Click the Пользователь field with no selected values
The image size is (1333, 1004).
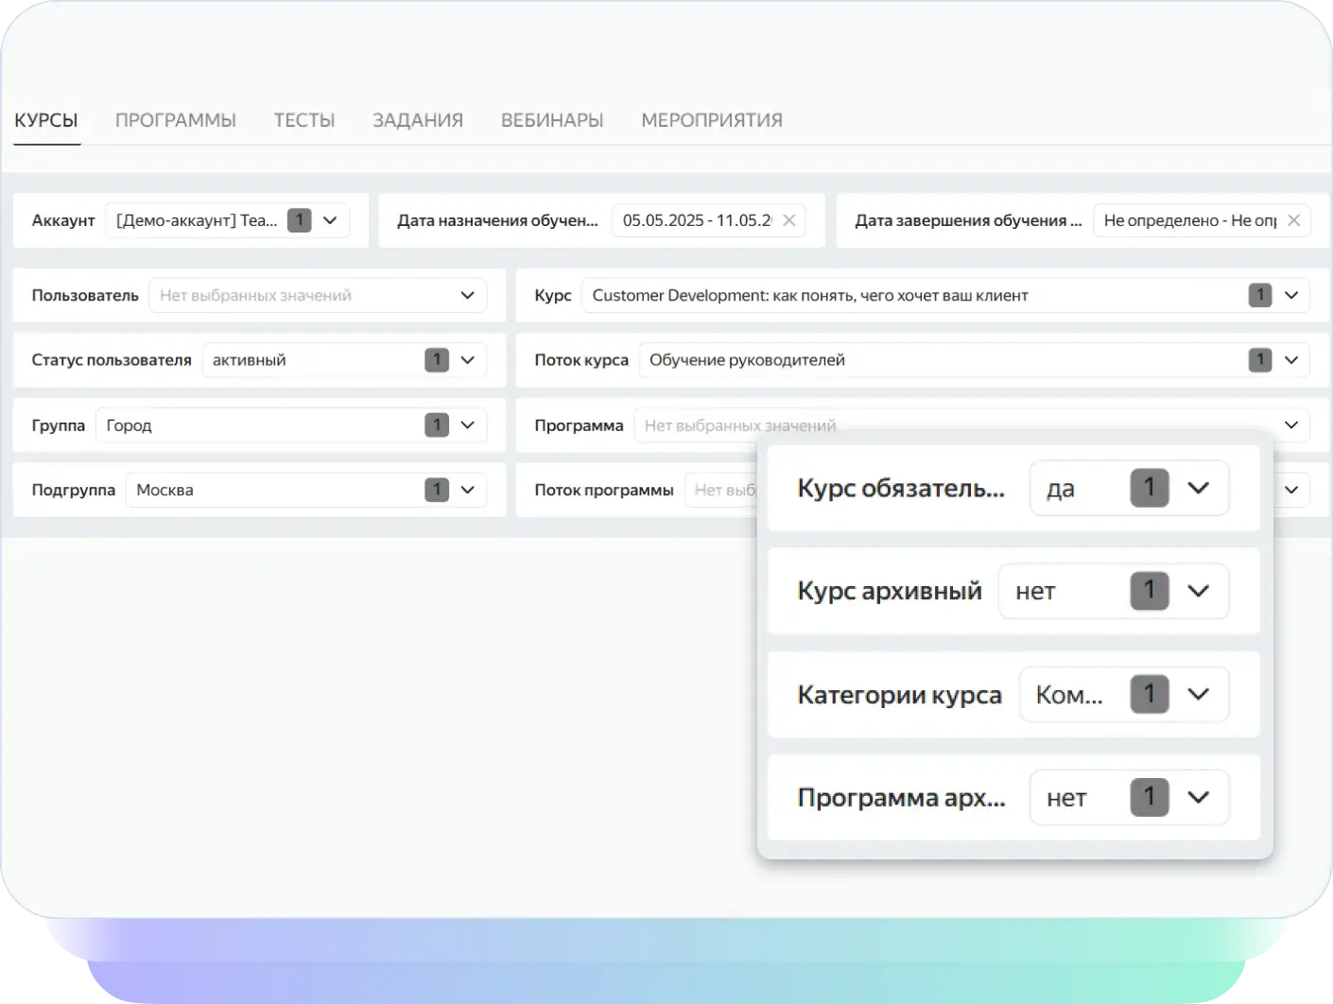pos(318,295)
